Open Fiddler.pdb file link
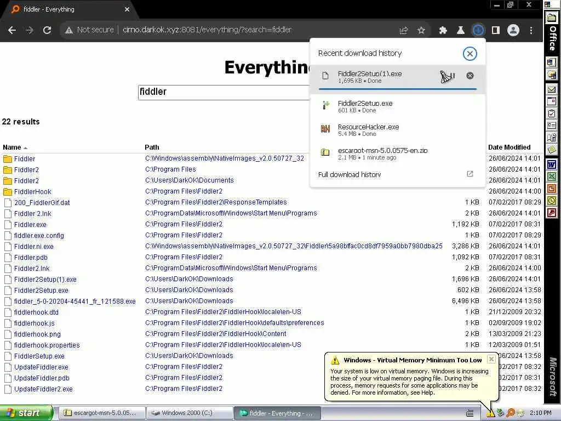 [x=31, y=258]
